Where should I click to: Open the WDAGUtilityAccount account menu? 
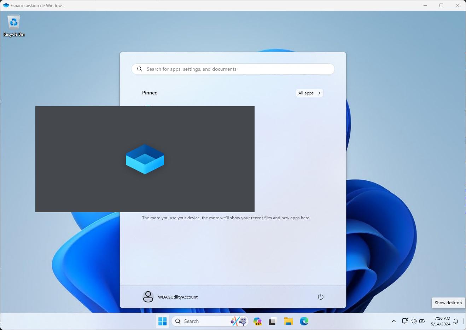coord(178,297)
